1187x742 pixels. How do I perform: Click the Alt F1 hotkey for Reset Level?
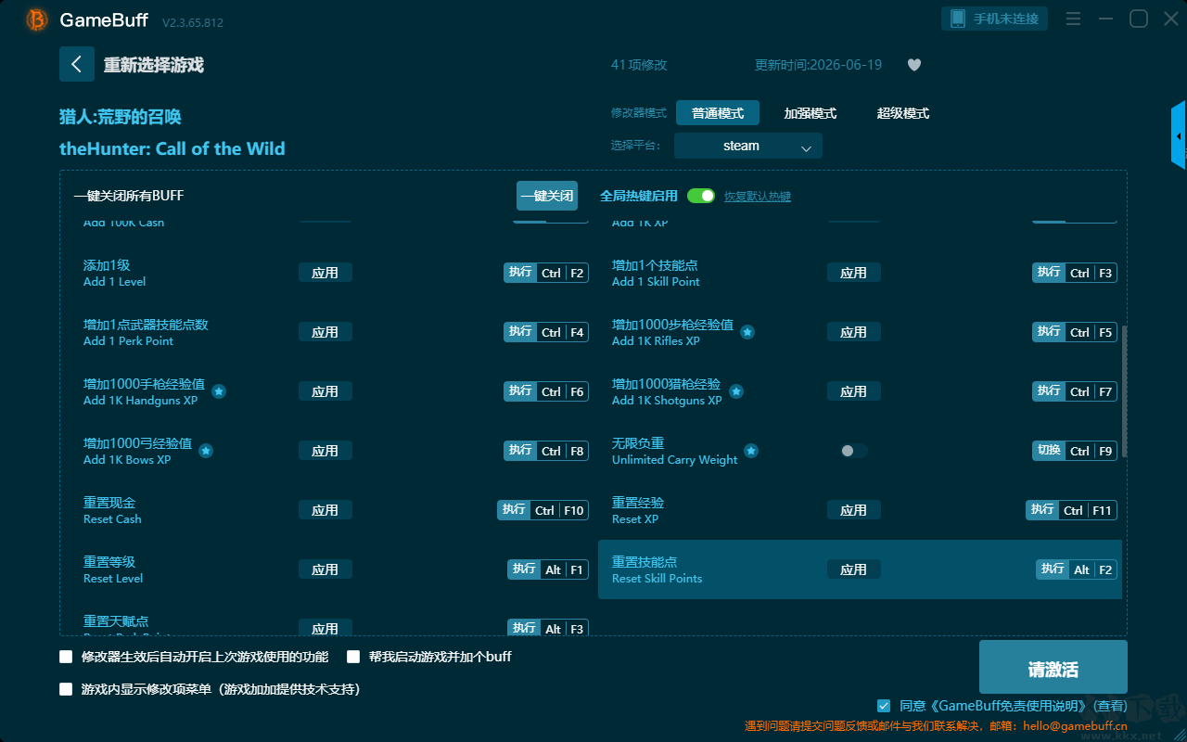click(548, 569)
